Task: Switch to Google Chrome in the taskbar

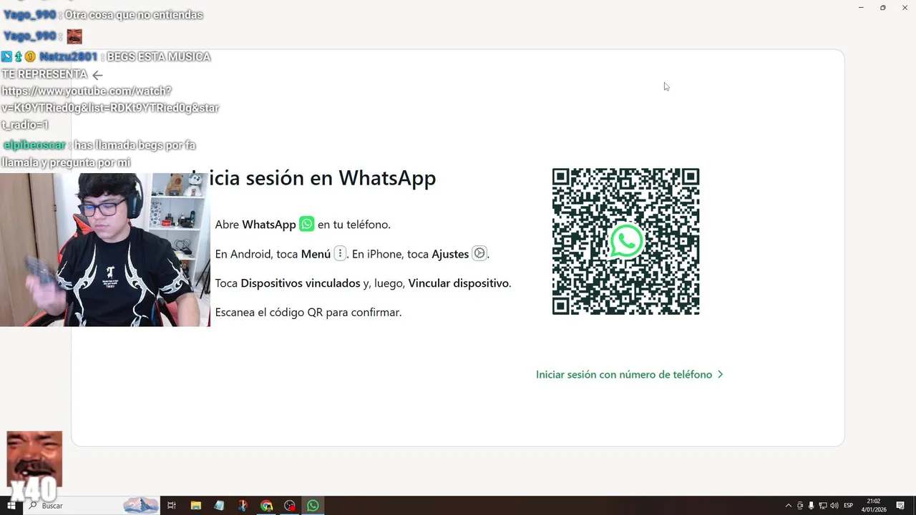Action: pyautogui.click(x=266, y=506)
